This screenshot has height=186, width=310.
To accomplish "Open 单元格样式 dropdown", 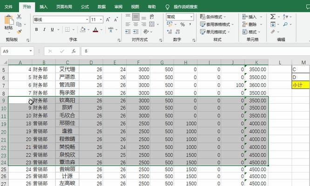I will (215, 32).
